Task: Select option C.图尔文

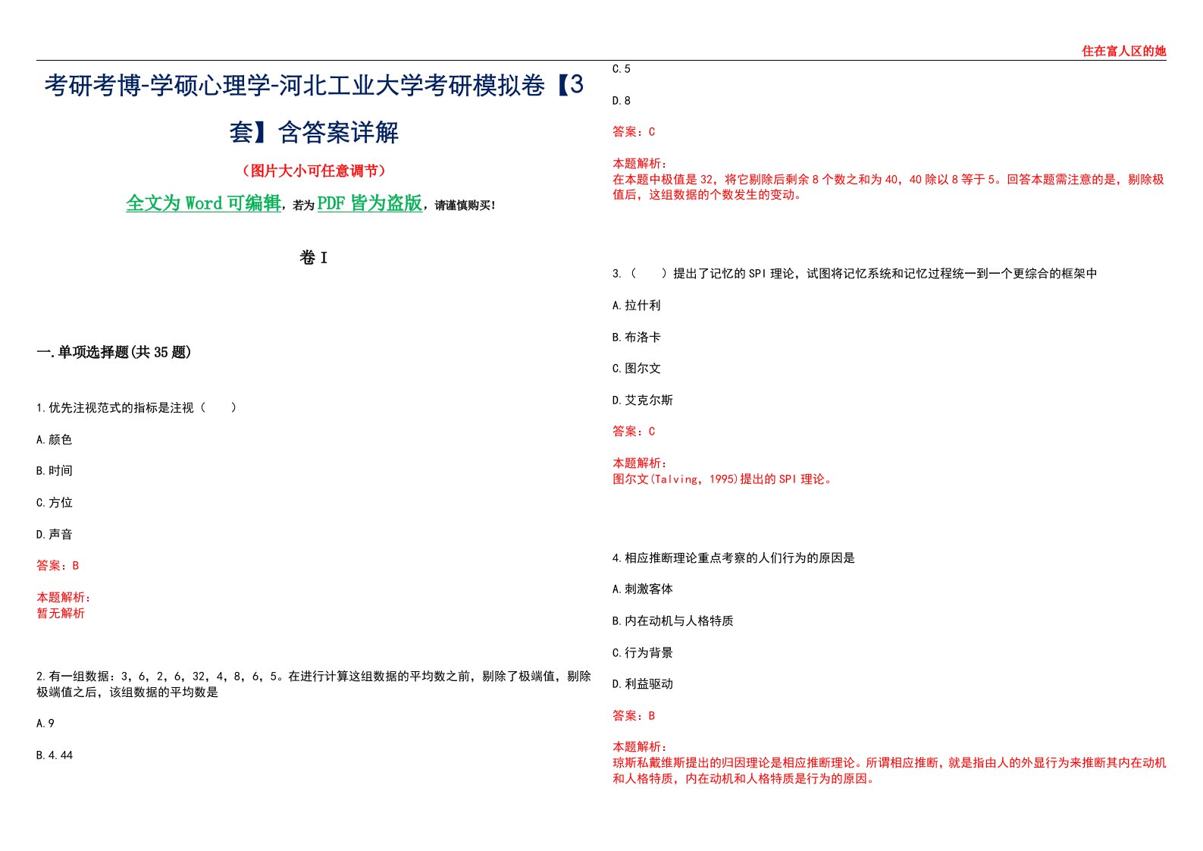Action: pyautogui.click(x=637, y=368)
